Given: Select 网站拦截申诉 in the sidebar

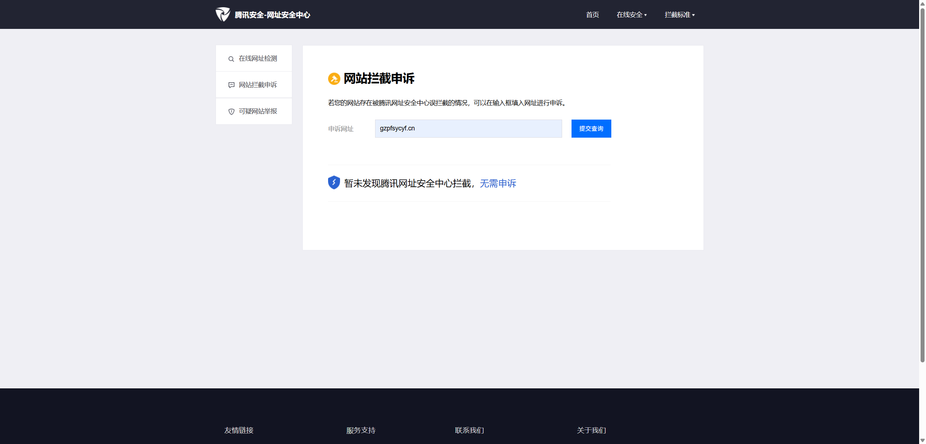Looking at the screenshot, I should click(x=258, y=85).
